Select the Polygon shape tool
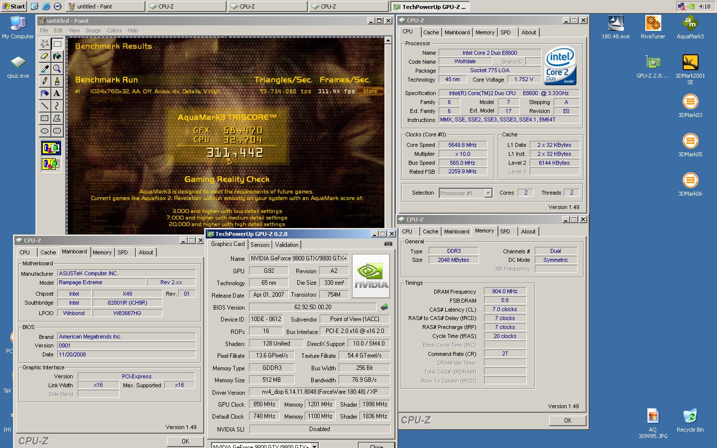 point(57,118)
